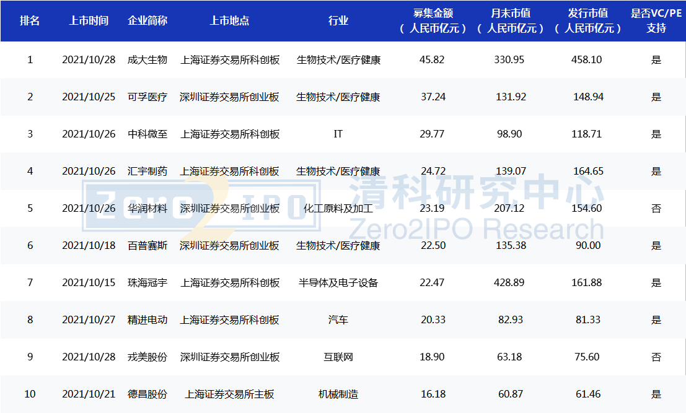Screen dimensions: 686x413
Task: Select company name 百普赛斯
Action: (147, 246)
